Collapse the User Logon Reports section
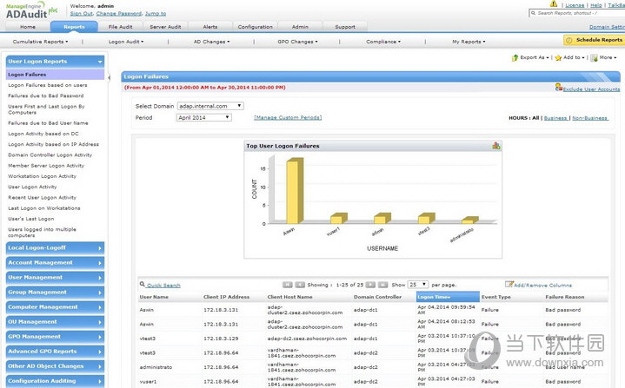Viewport: 625px width, 388px height. tap(55, 62)
